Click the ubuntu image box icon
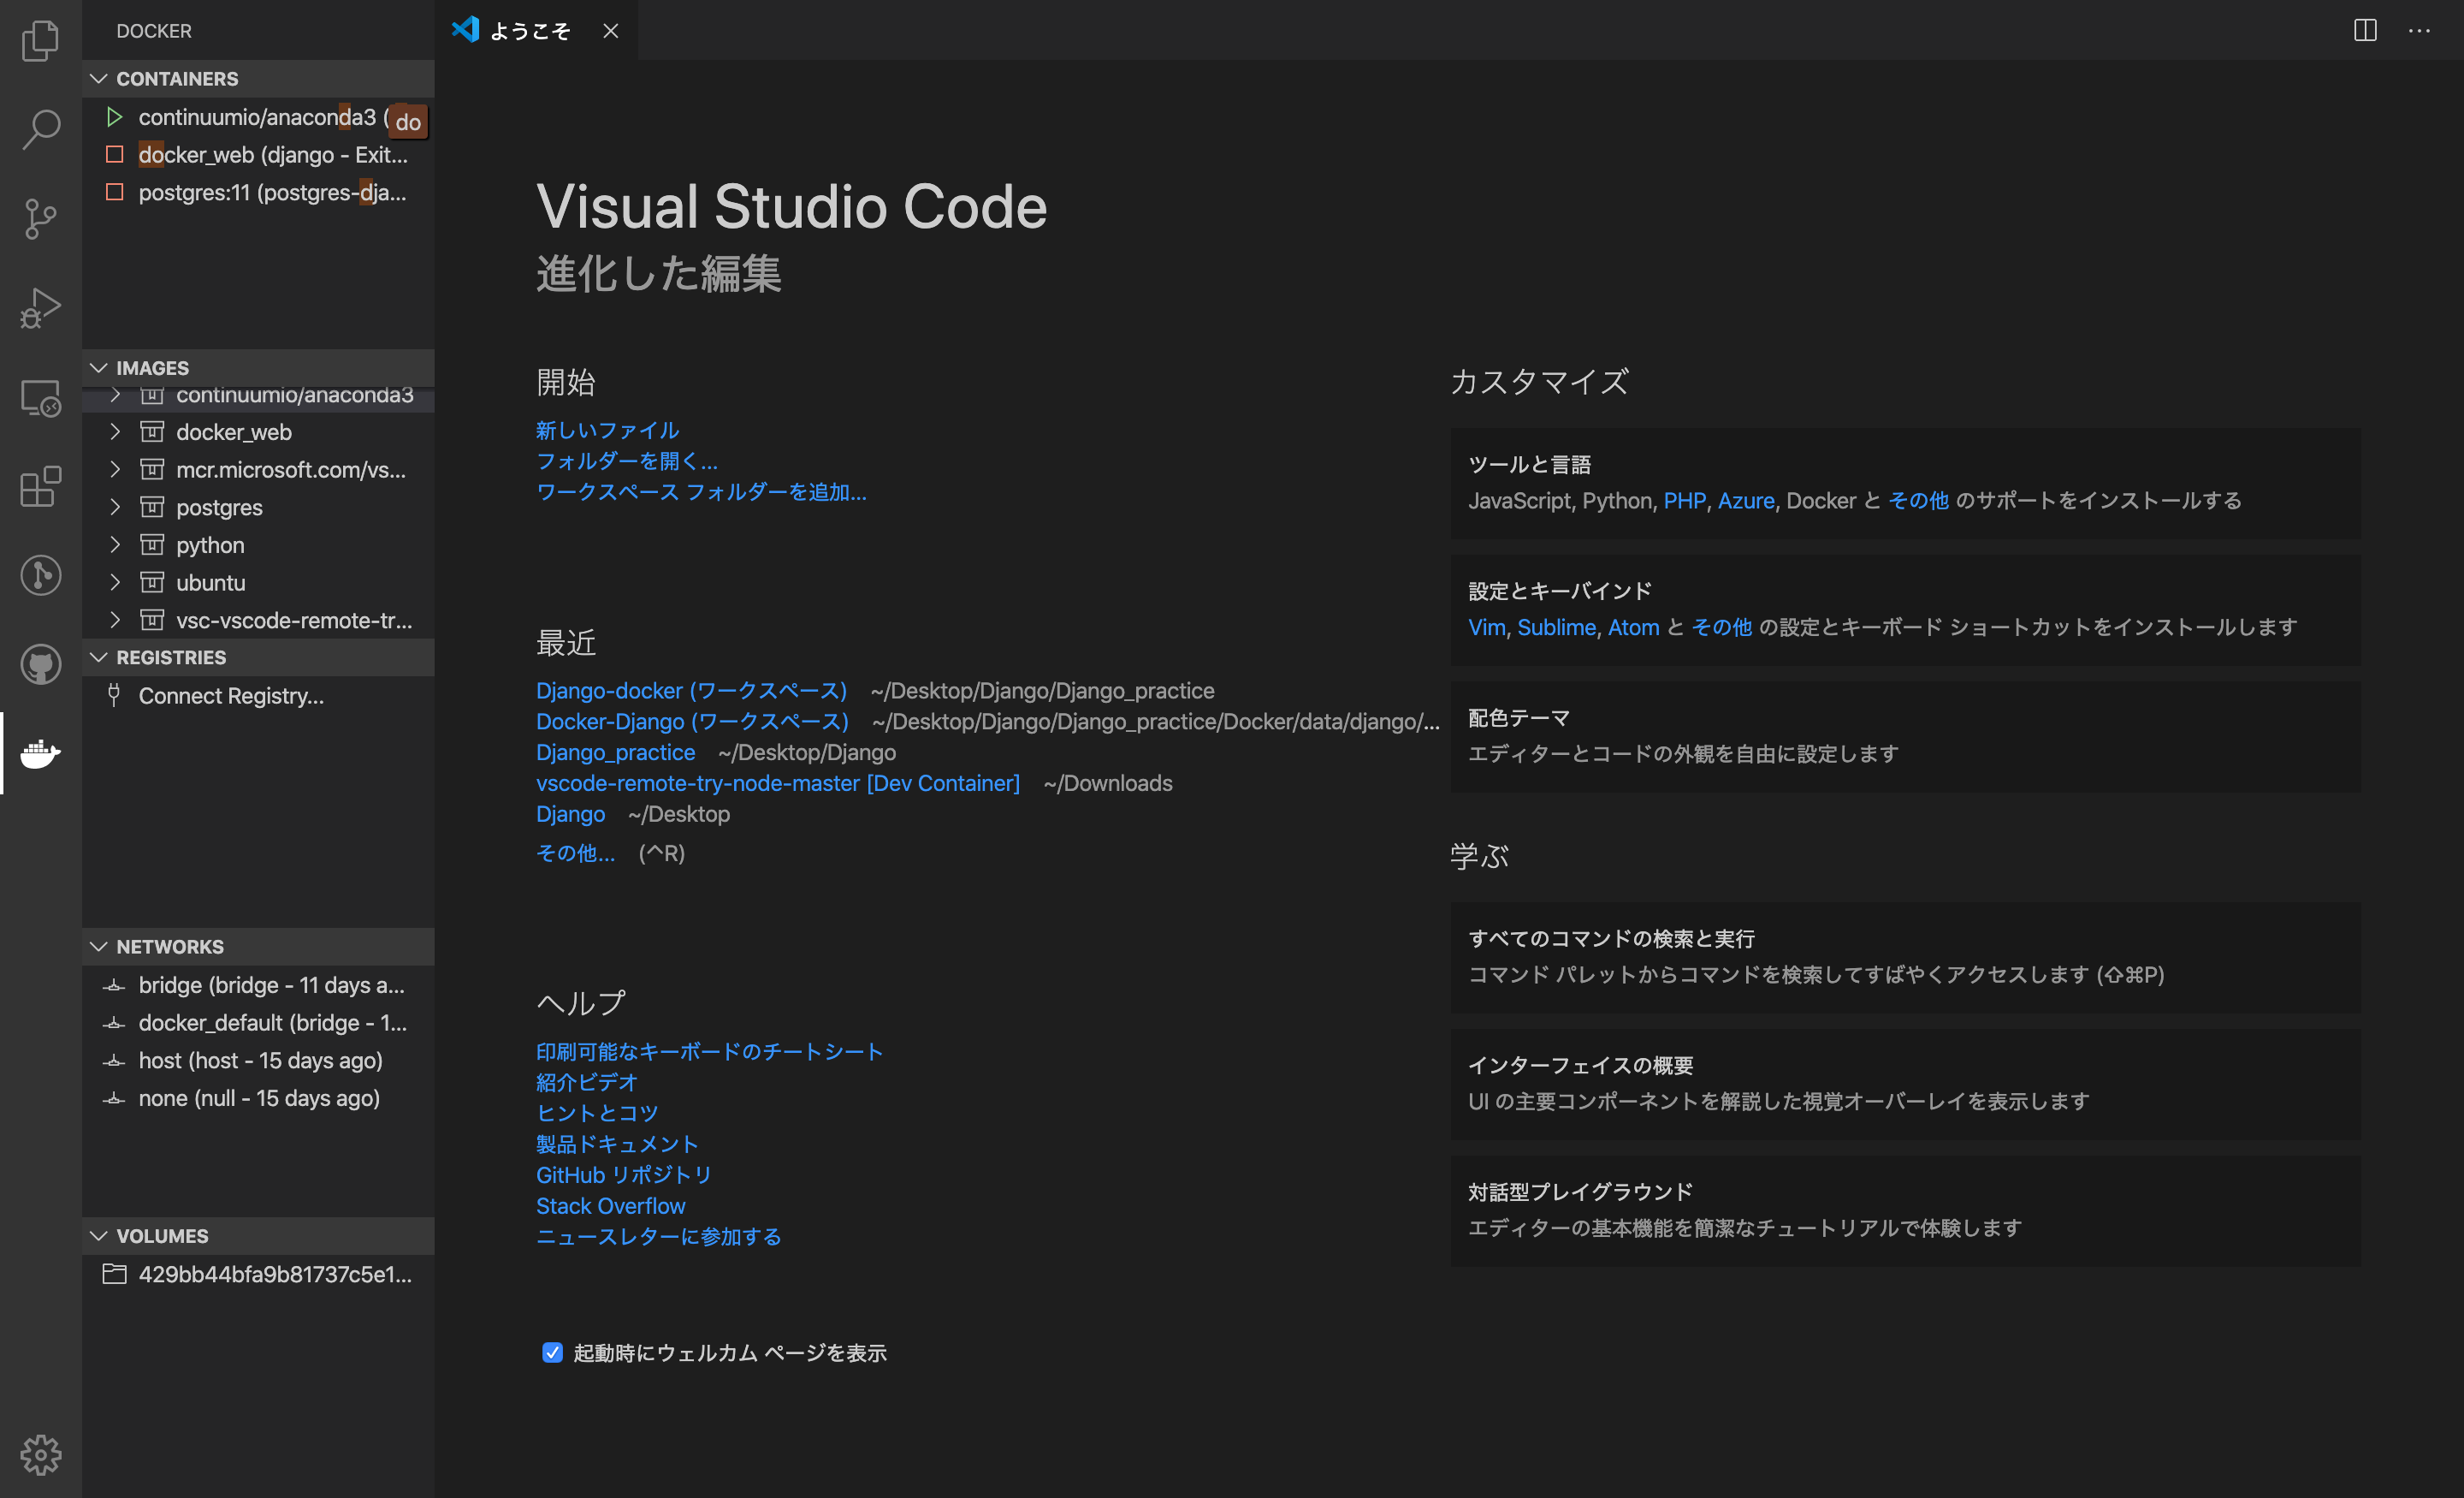 point(152,582)
